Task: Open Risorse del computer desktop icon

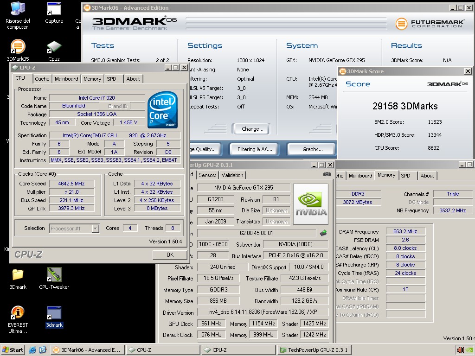Action: click(x=18, y=16)
